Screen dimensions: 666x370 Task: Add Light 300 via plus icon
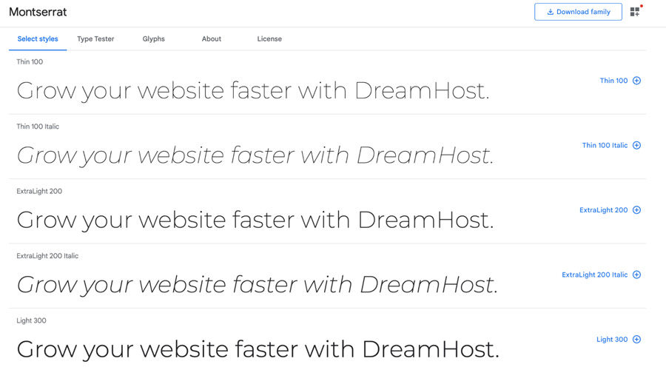[636, 340]
